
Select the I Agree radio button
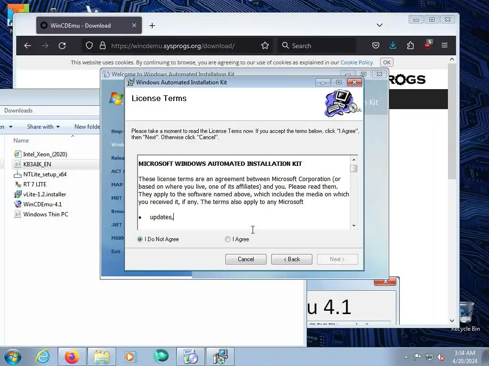click(x=228, y=239)
